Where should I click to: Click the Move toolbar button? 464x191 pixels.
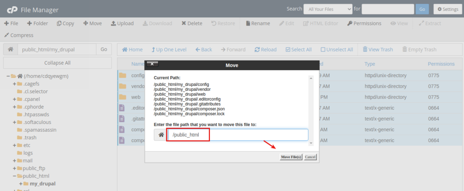pos(92,23)
